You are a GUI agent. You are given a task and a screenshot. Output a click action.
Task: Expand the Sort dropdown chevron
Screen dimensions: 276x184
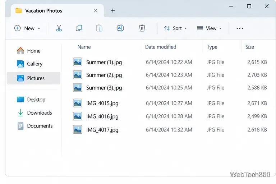tap(185, 28)
